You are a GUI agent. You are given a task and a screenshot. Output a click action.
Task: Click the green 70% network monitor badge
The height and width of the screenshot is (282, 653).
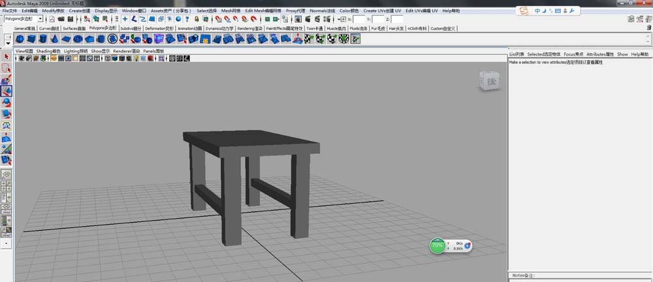tap(437, 245)
